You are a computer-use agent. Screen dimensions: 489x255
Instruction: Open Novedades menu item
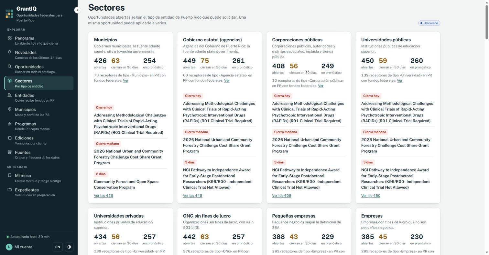(39, 55)
